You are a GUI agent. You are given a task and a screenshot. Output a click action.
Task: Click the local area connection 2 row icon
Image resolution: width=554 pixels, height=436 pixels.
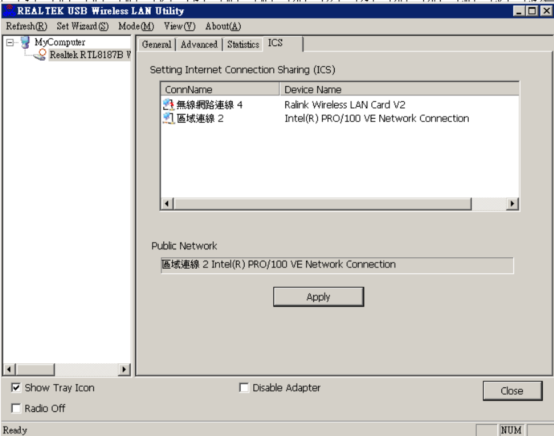169,118
